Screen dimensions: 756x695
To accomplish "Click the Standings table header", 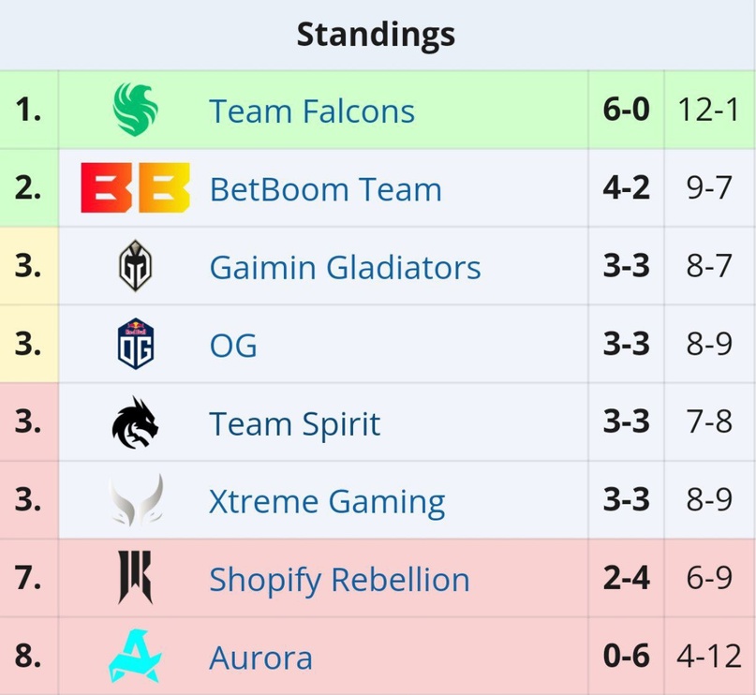I will coord(376,35).
